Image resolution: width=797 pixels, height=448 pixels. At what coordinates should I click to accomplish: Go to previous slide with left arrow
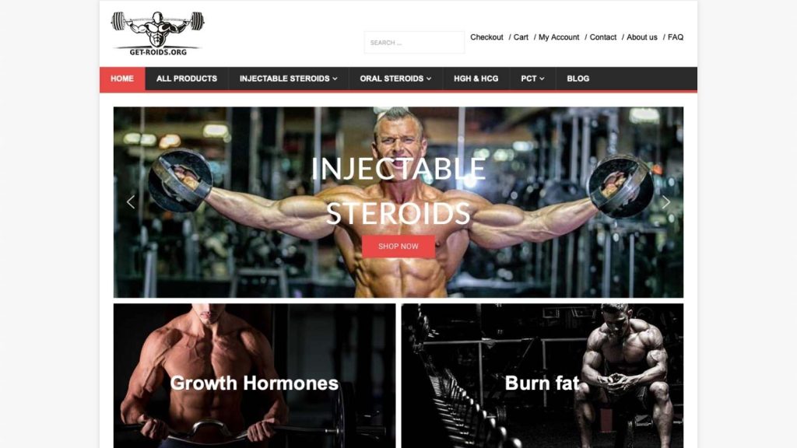click(x=131, y=202)
